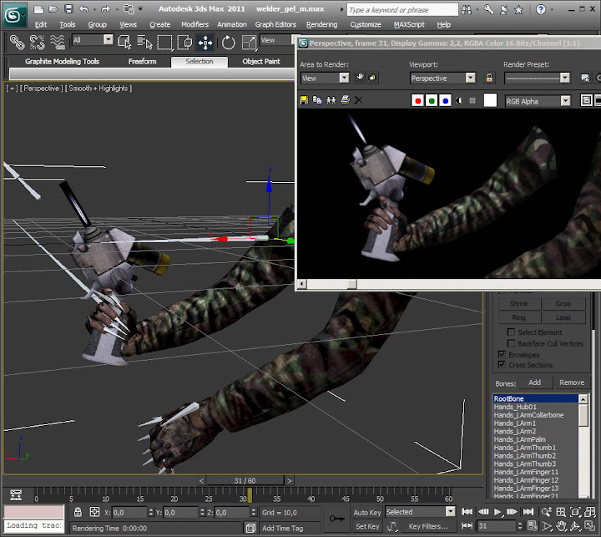Expand the RGB Alpha channel dropdown

(538, 101)
